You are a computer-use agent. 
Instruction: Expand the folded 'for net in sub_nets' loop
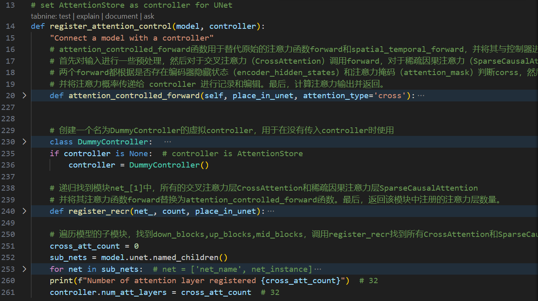point(24,269)
